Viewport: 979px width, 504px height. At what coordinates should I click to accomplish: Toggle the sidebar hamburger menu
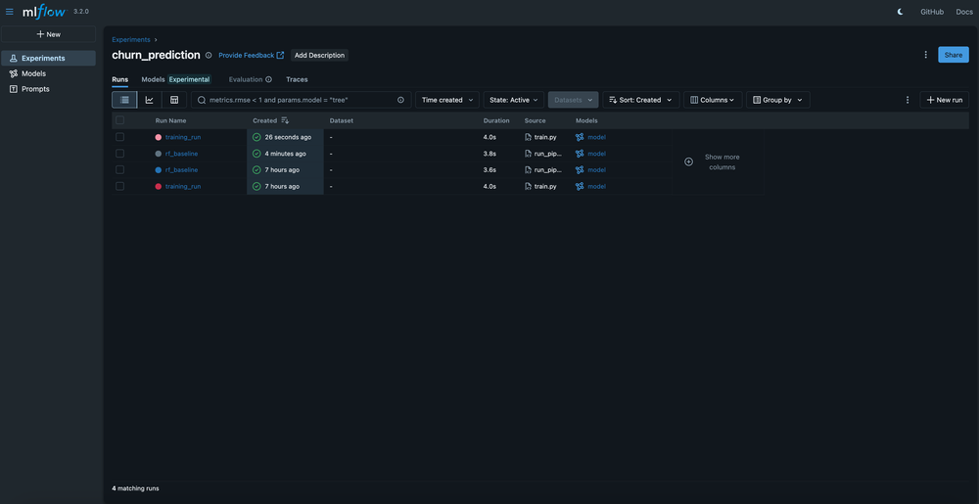click(x=10, y=12)
